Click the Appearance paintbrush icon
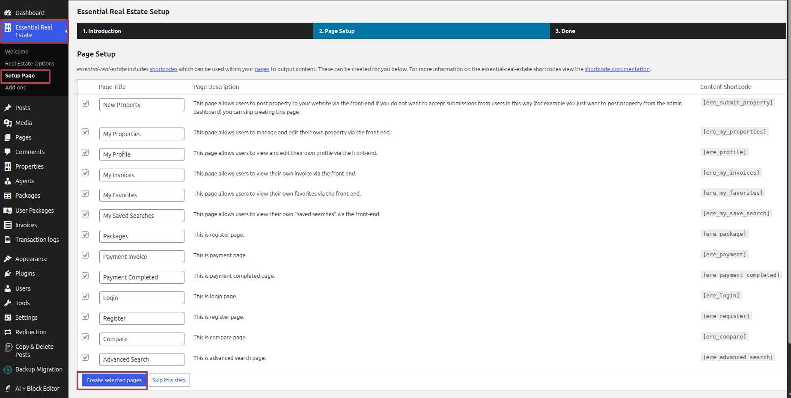 pos(8,259)
